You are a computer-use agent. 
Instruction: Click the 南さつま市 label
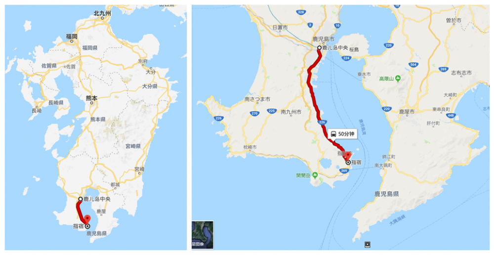[257, 99]
